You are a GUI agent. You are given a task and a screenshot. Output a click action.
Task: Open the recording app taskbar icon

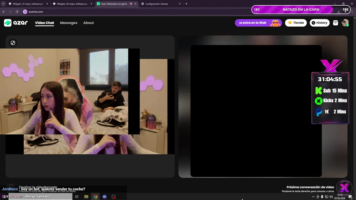tap(113, 197)
